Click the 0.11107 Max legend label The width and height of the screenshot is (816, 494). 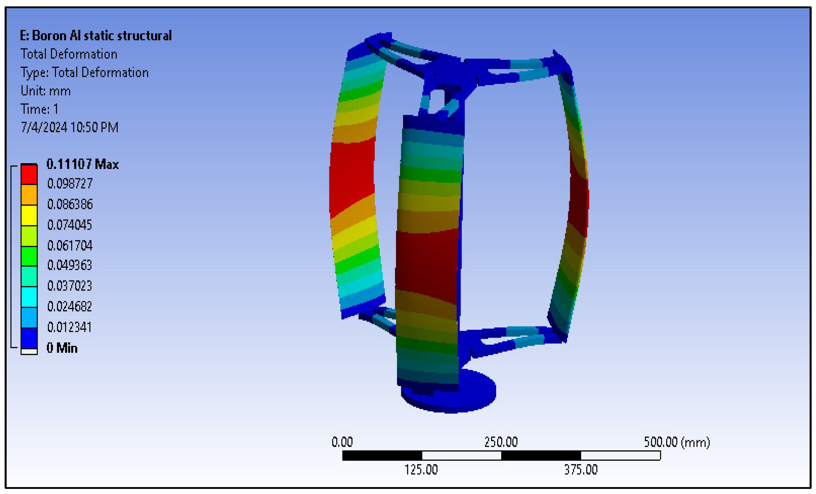82,164
